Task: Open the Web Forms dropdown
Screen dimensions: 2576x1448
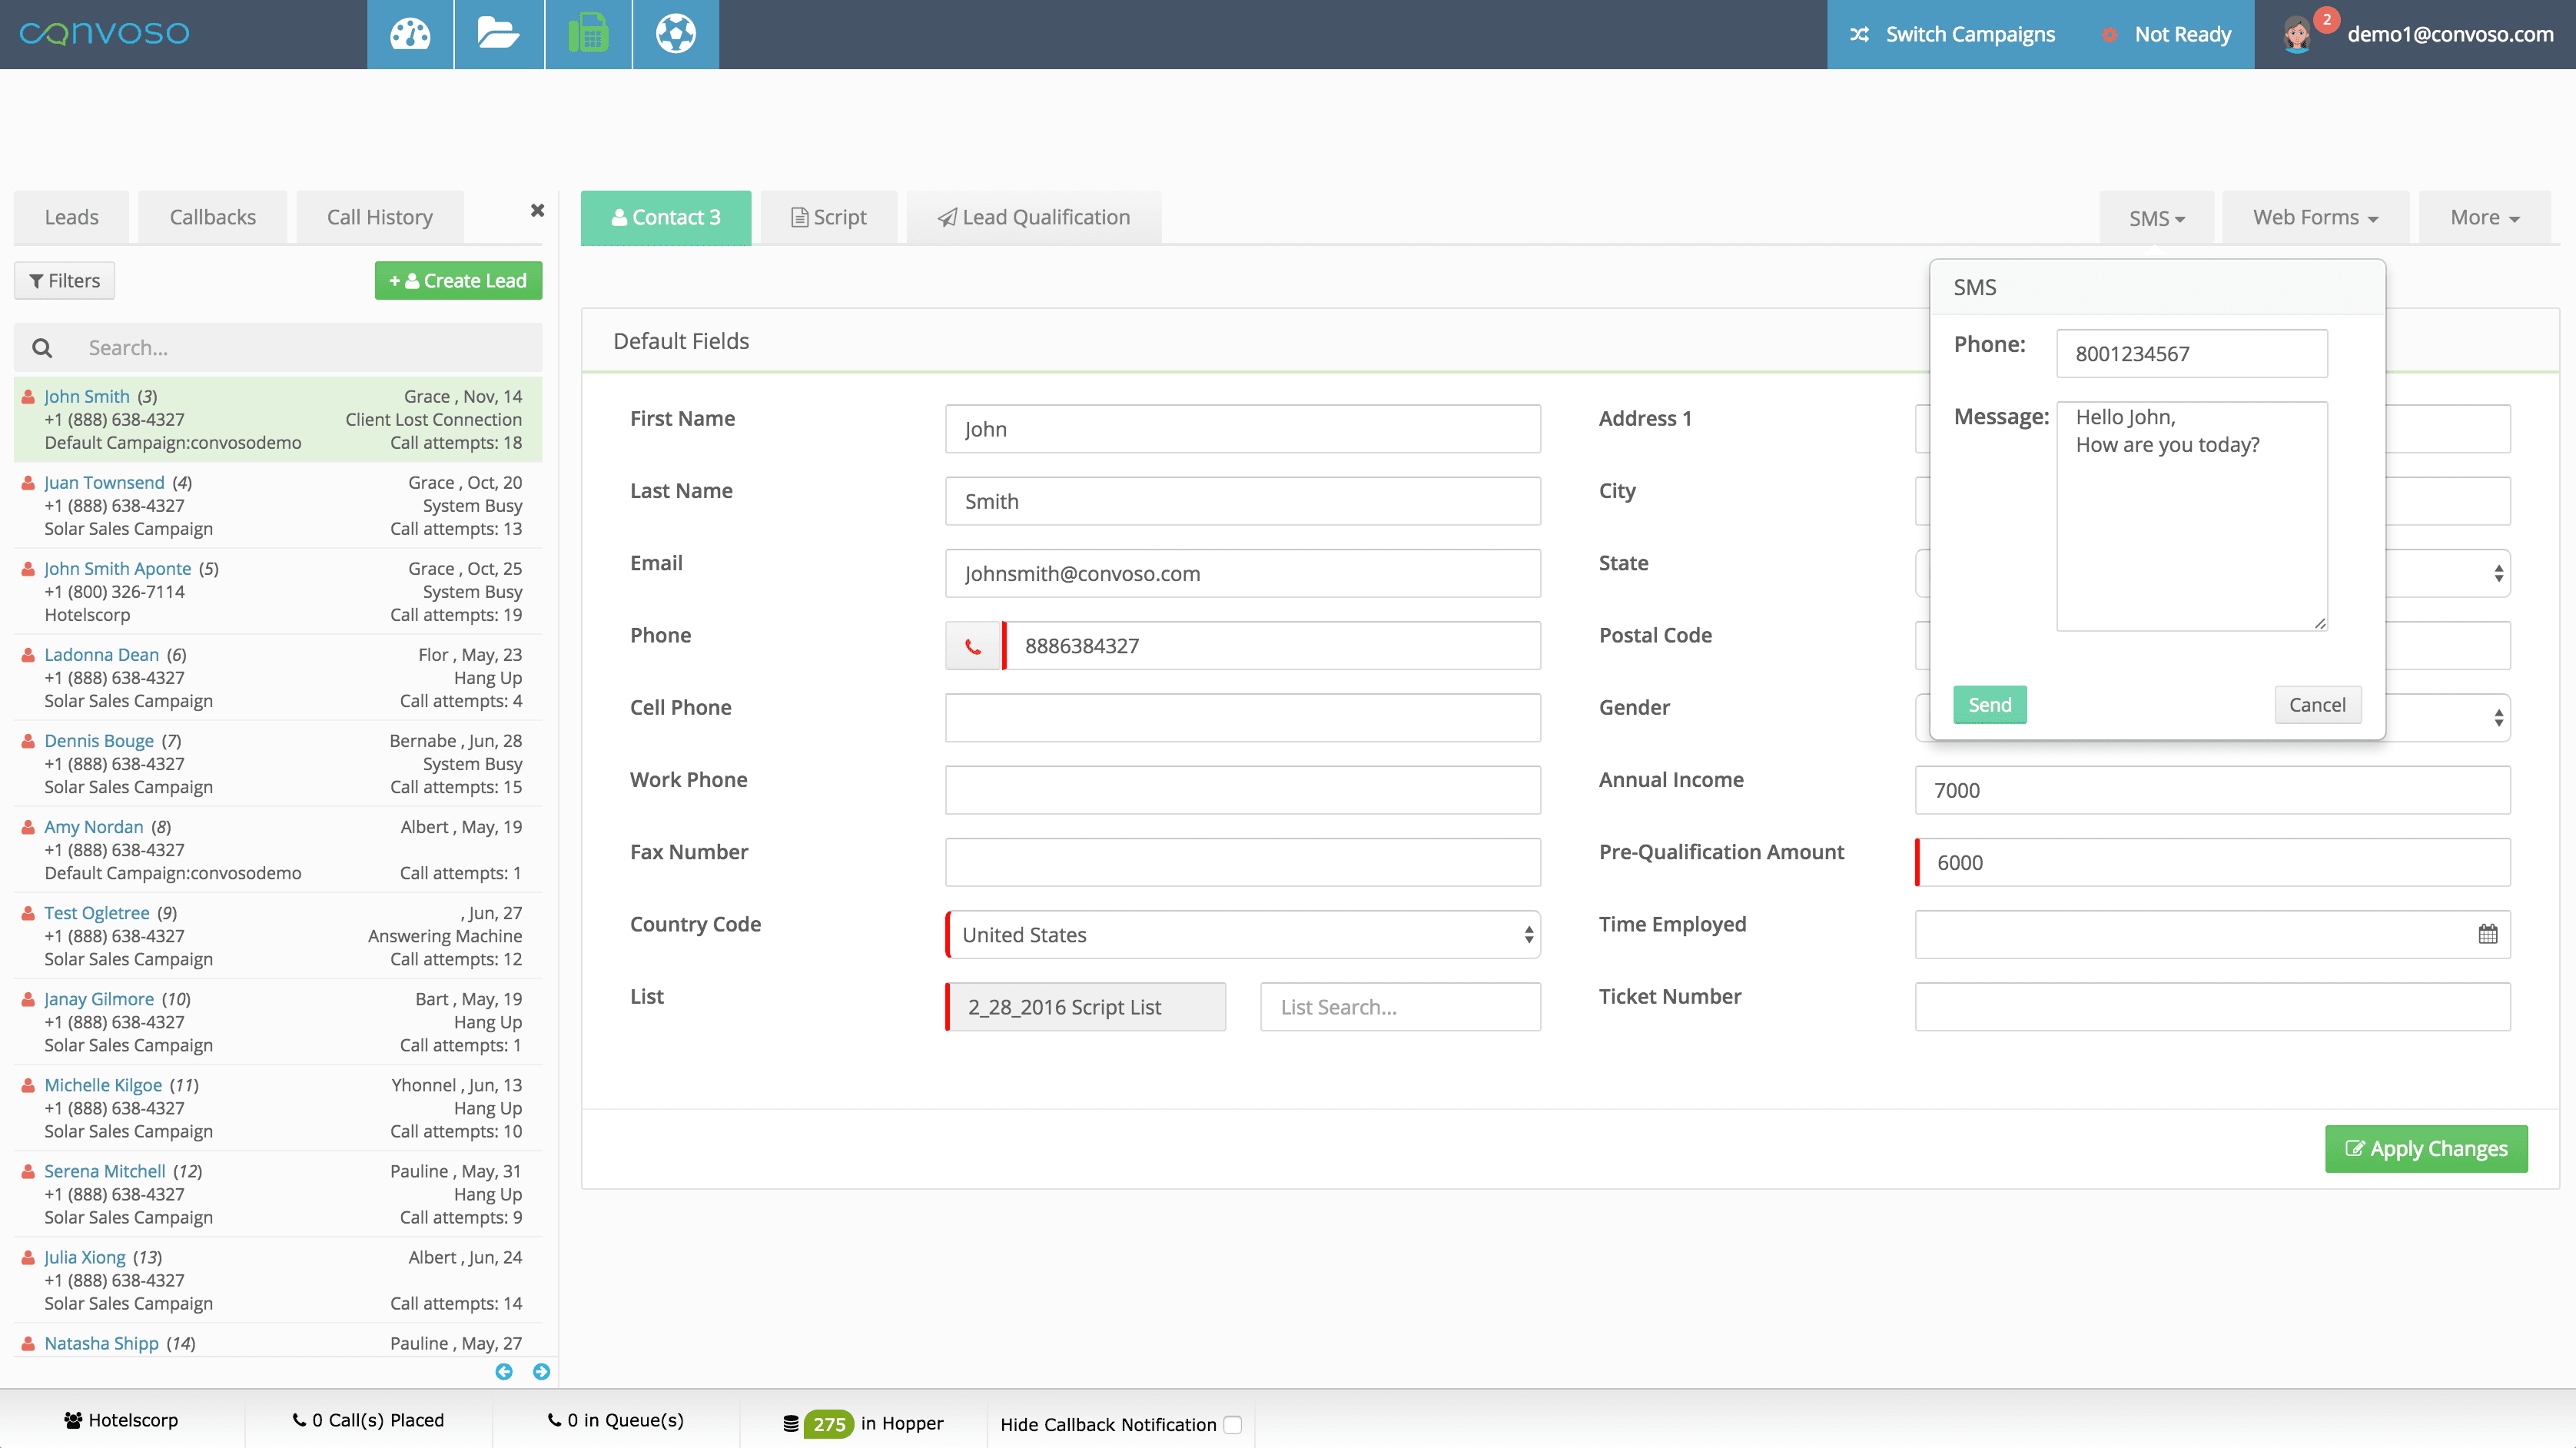Action: click(x=2314, y=217)
